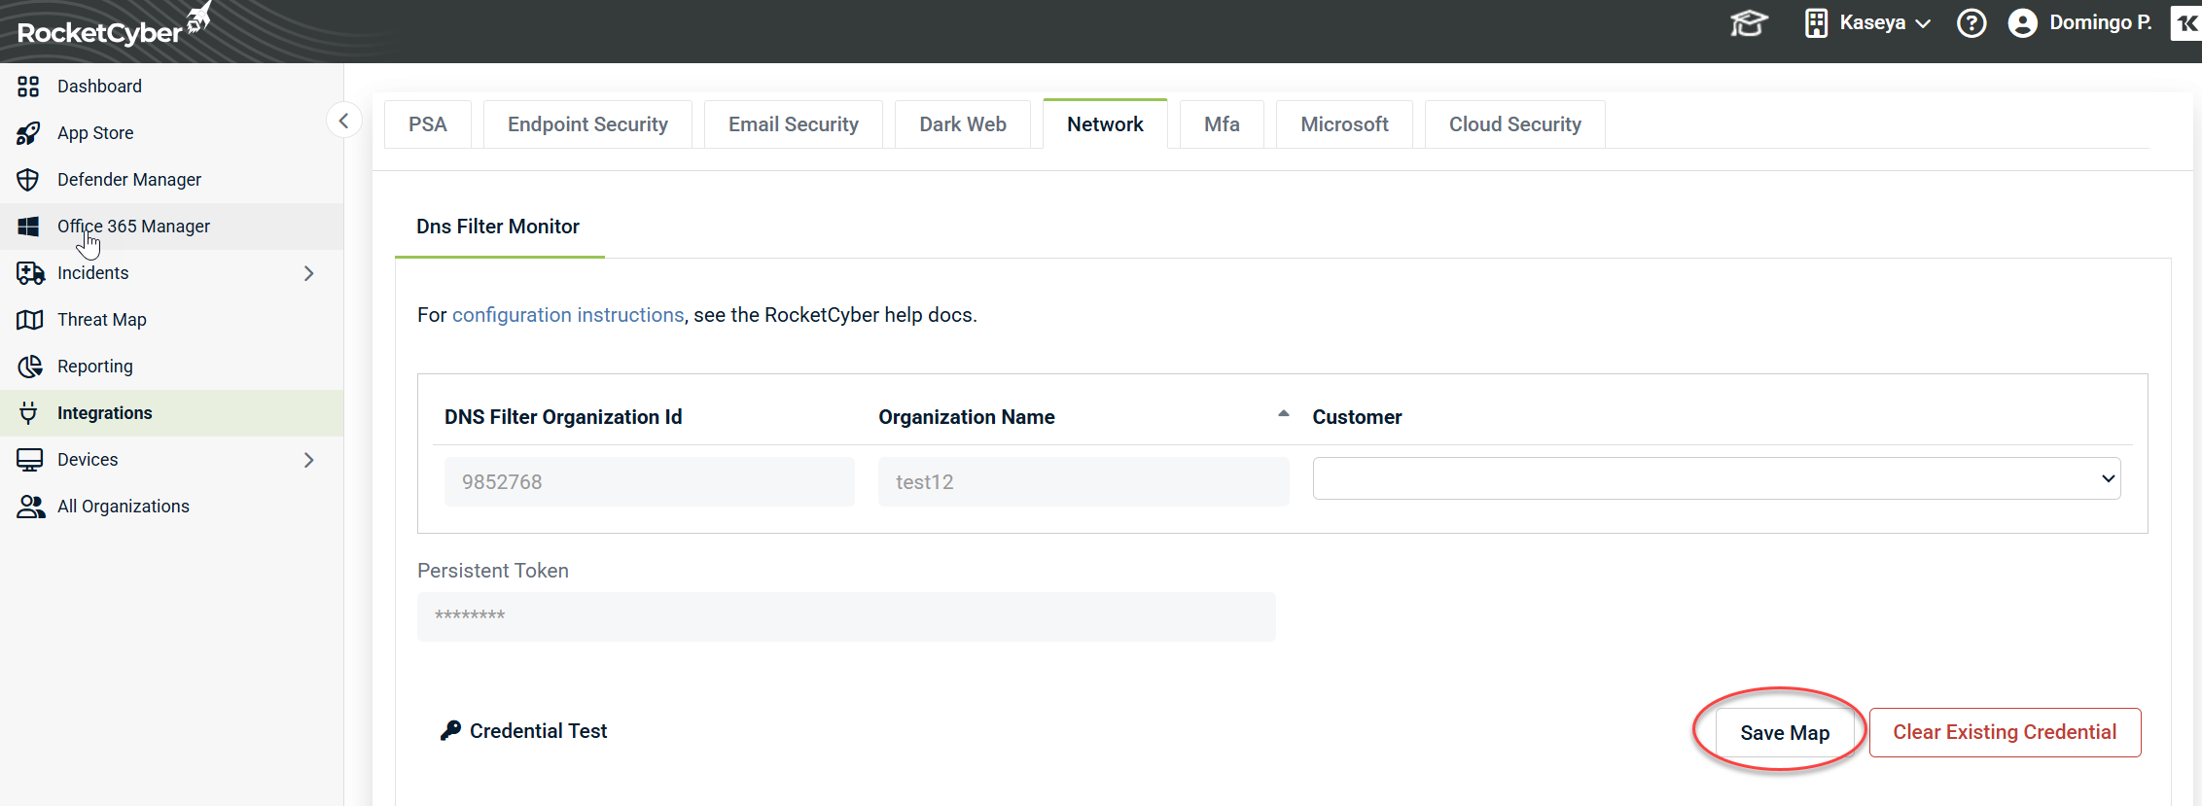This screenshot has width=2202, height=806.
Task: Click the graduation cap training icon
Action: [1748, 23]
